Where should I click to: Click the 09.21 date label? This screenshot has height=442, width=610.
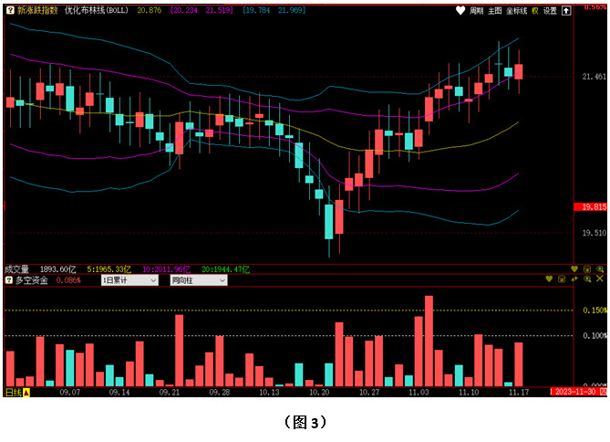[170, 392]
